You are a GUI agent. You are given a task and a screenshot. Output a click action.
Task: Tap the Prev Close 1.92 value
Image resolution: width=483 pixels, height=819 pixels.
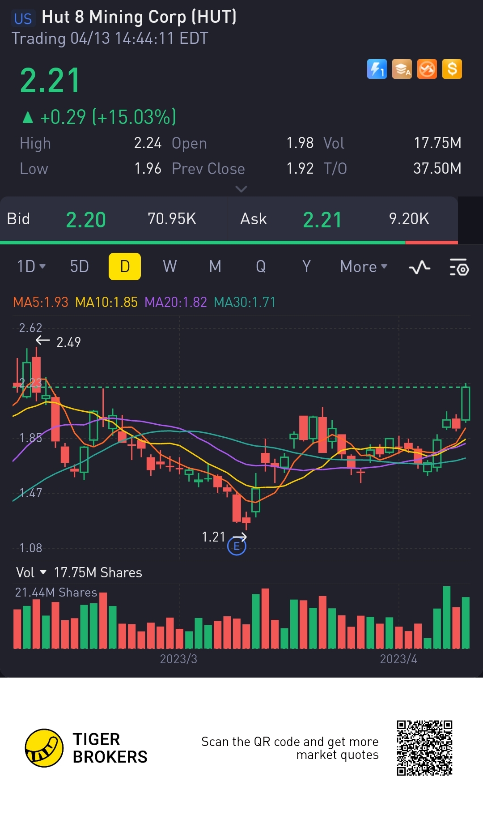coord(300,168)
